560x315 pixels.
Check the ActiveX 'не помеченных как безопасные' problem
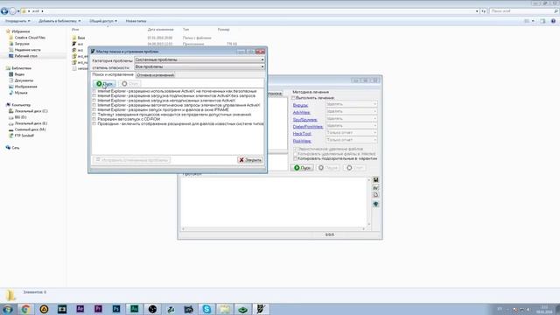[94, 91]
